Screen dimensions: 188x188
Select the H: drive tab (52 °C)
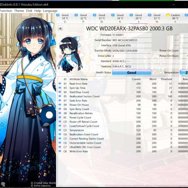point(157,18)
